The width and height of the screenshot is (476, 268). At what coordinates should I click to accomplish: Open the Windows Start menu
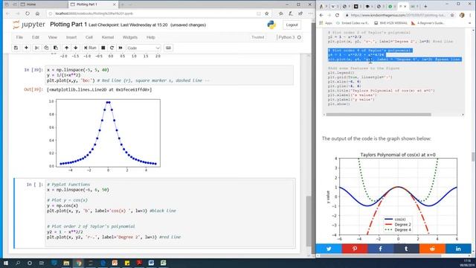pos(6,263)
